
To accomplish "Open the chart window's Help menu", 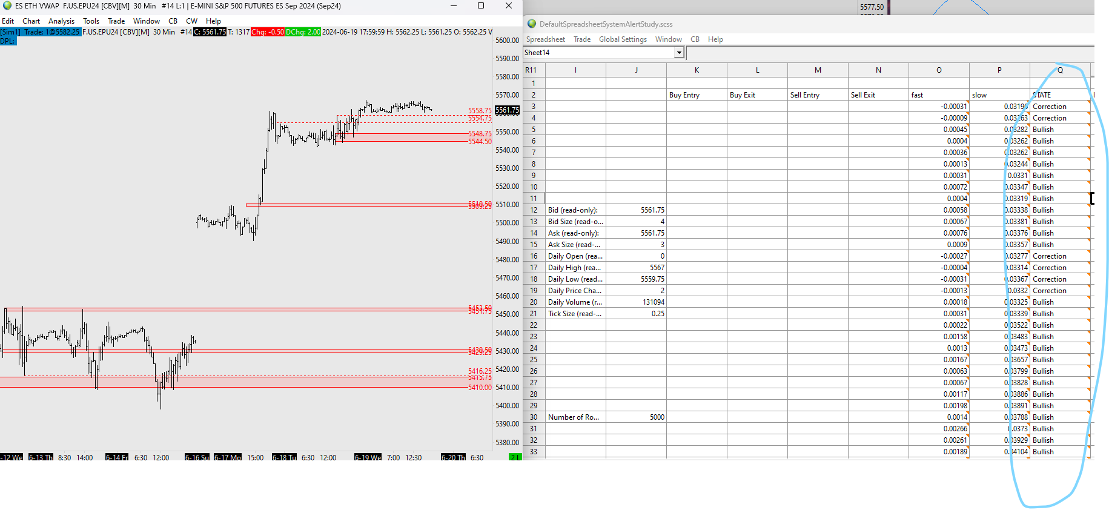I will click(x=213, y=21).
